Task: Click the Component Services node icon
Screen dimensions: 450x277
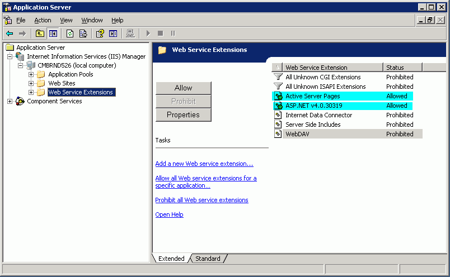Action: click(x=20, y=101)
